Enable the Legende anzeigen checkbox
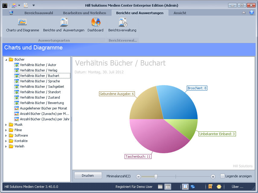This screenshot has width=258, height=193. [222, 176]
